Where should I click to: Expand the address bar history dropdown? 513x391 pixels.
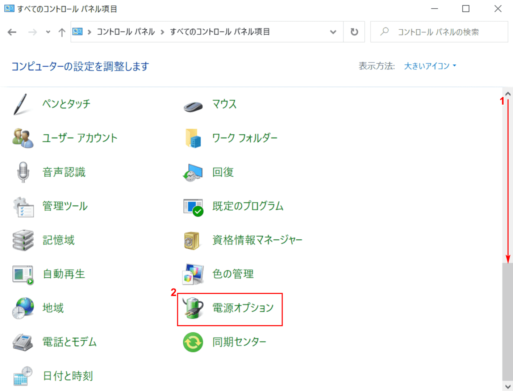(x=333, y=32)
